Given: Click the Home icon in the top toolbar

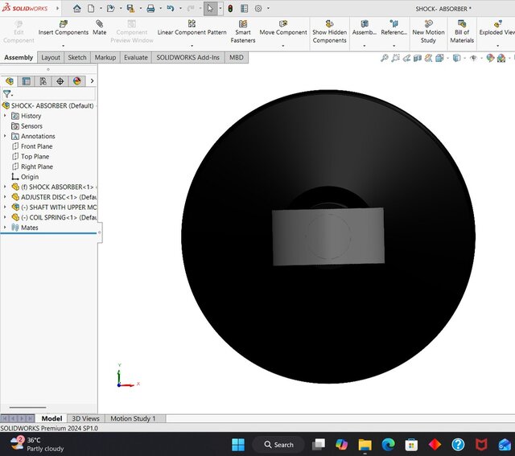Looking at the screenshot, I should 77,9.
